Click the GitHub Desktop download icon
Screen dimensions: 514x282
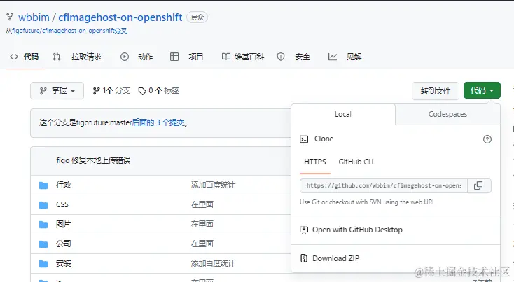point(304,230)
